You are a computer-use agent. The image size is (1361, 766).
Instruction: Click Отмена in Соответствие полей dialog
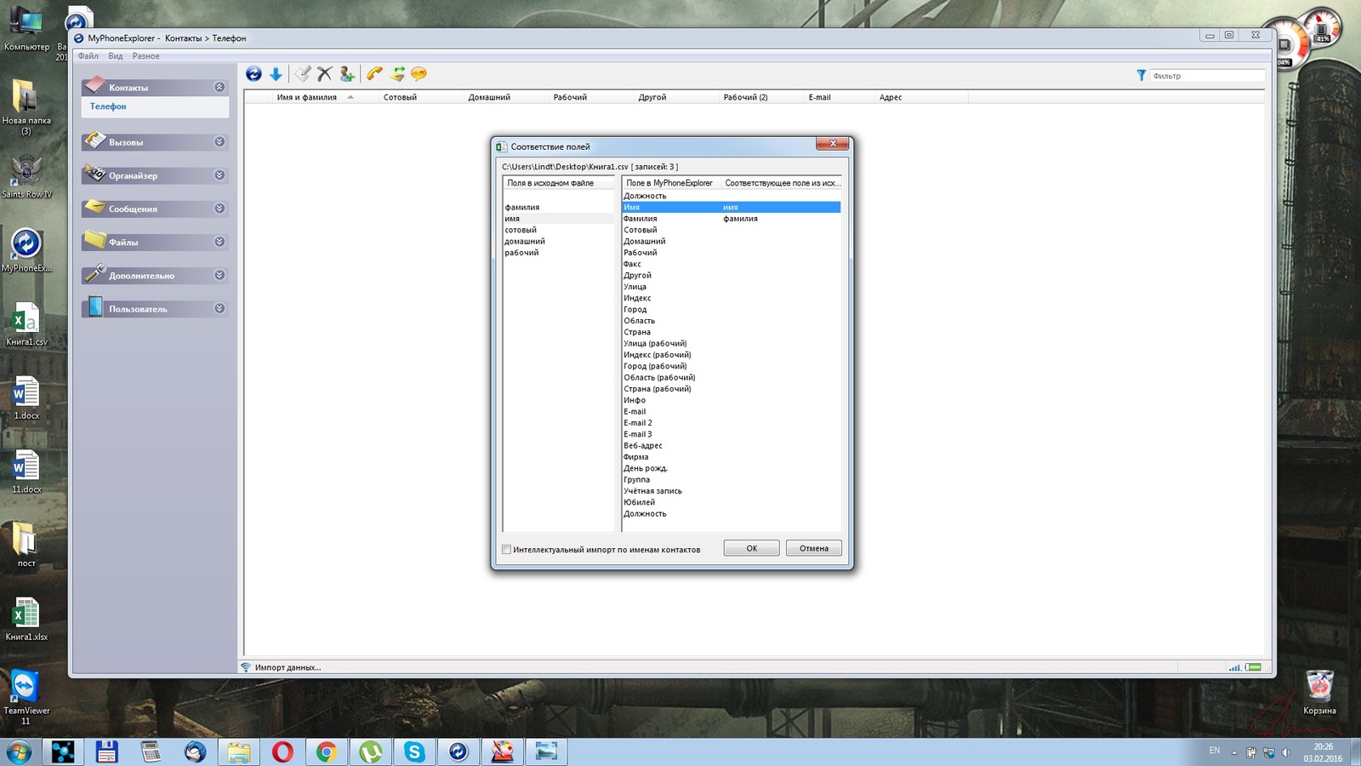[814, 548]
